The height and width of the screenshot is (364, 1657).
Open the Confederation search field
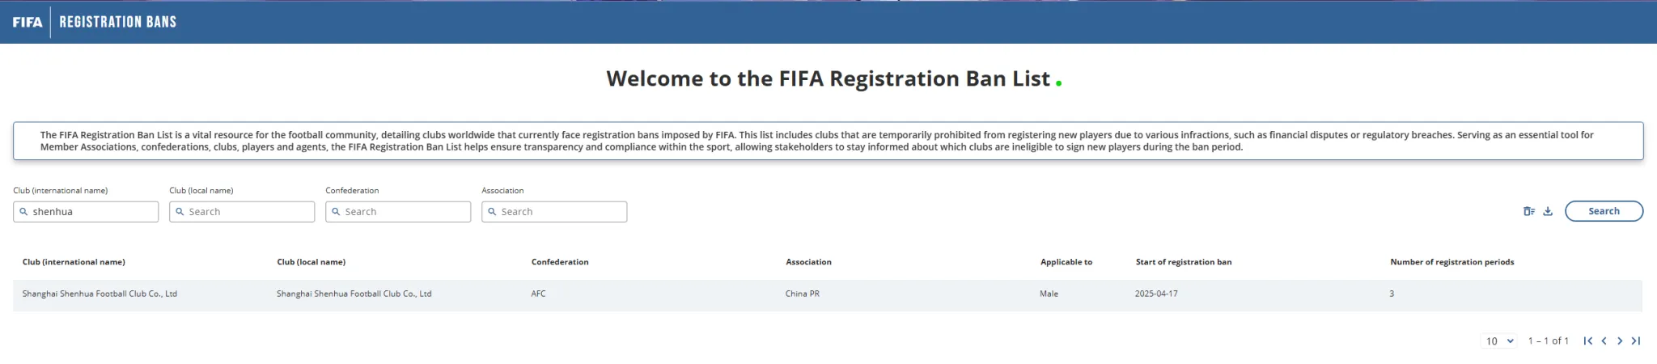(x=398, y=211)
